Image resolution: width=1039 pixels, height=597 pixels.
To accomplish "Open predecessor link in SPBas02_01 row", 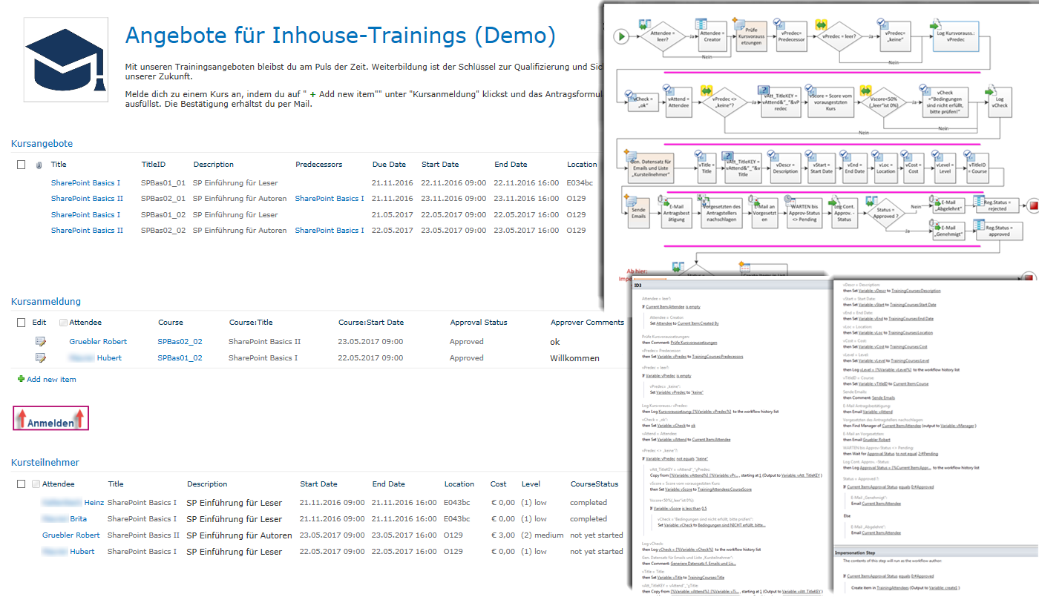I will pos(330,199).
